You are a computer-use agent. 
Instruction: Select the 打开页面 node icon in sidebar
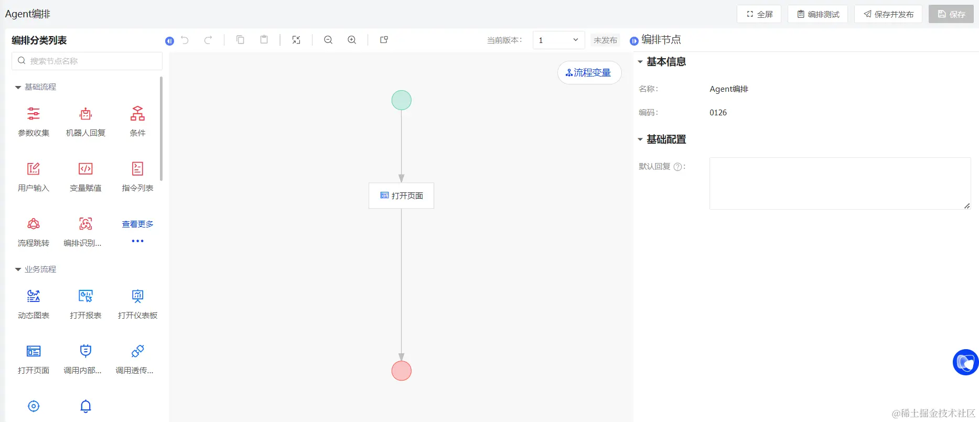34,351
